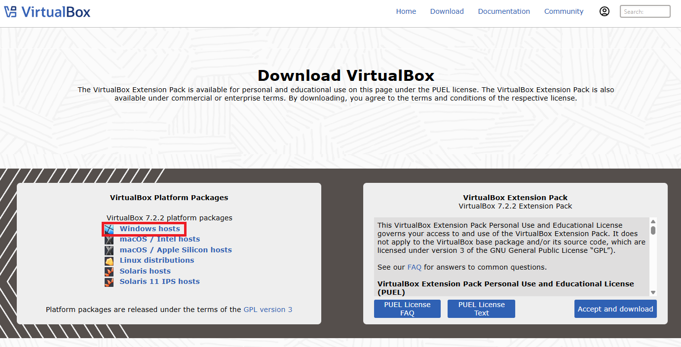Open the GPL version 3 link
Screen dimensions: 681x347
[267, 310]
